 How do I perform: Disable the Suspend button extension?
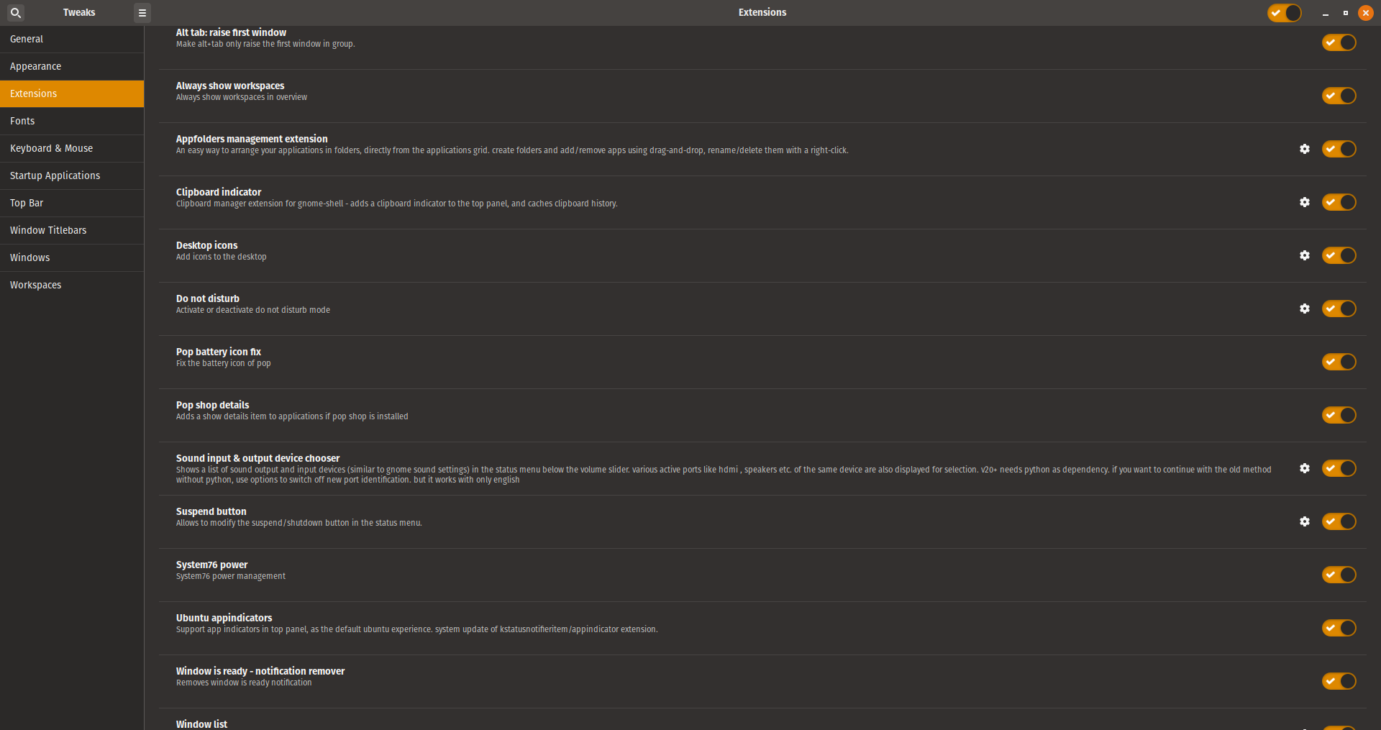pos(1339,521)
